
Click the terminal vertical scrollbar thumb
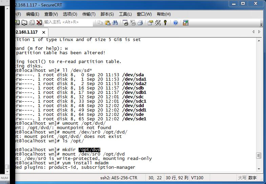pyautogui.click(x=259, y=156)
